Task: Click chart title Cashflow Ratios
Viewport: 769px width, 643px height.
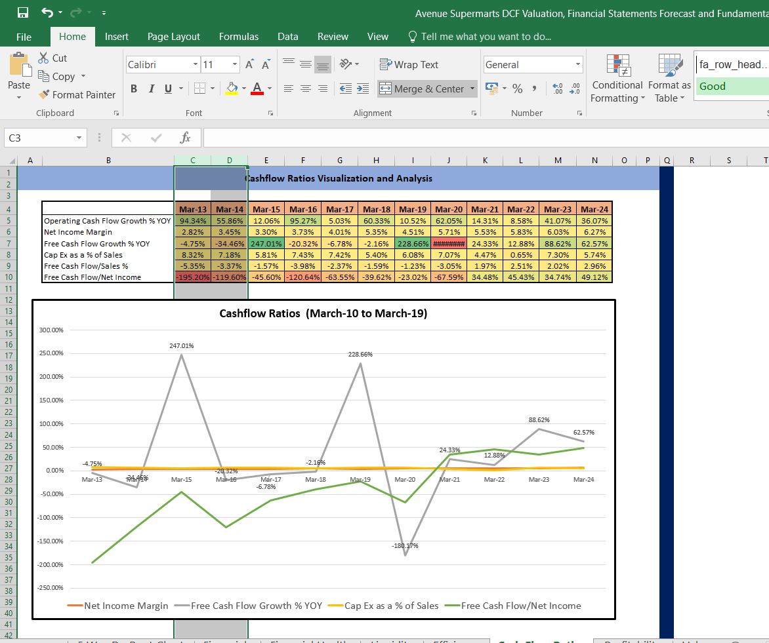Action: [x=323, y=314]
